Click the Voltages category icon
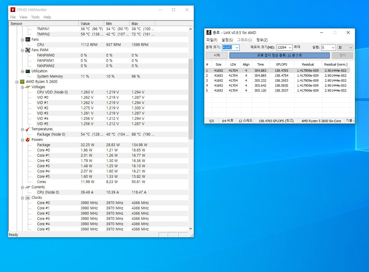Screen dimensions: 369x272 (28, 87)
